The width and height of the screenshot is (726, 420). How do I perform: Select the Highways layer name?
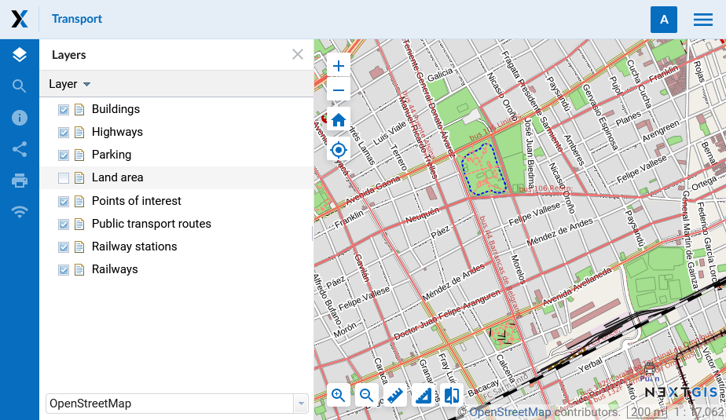point(117,132)
